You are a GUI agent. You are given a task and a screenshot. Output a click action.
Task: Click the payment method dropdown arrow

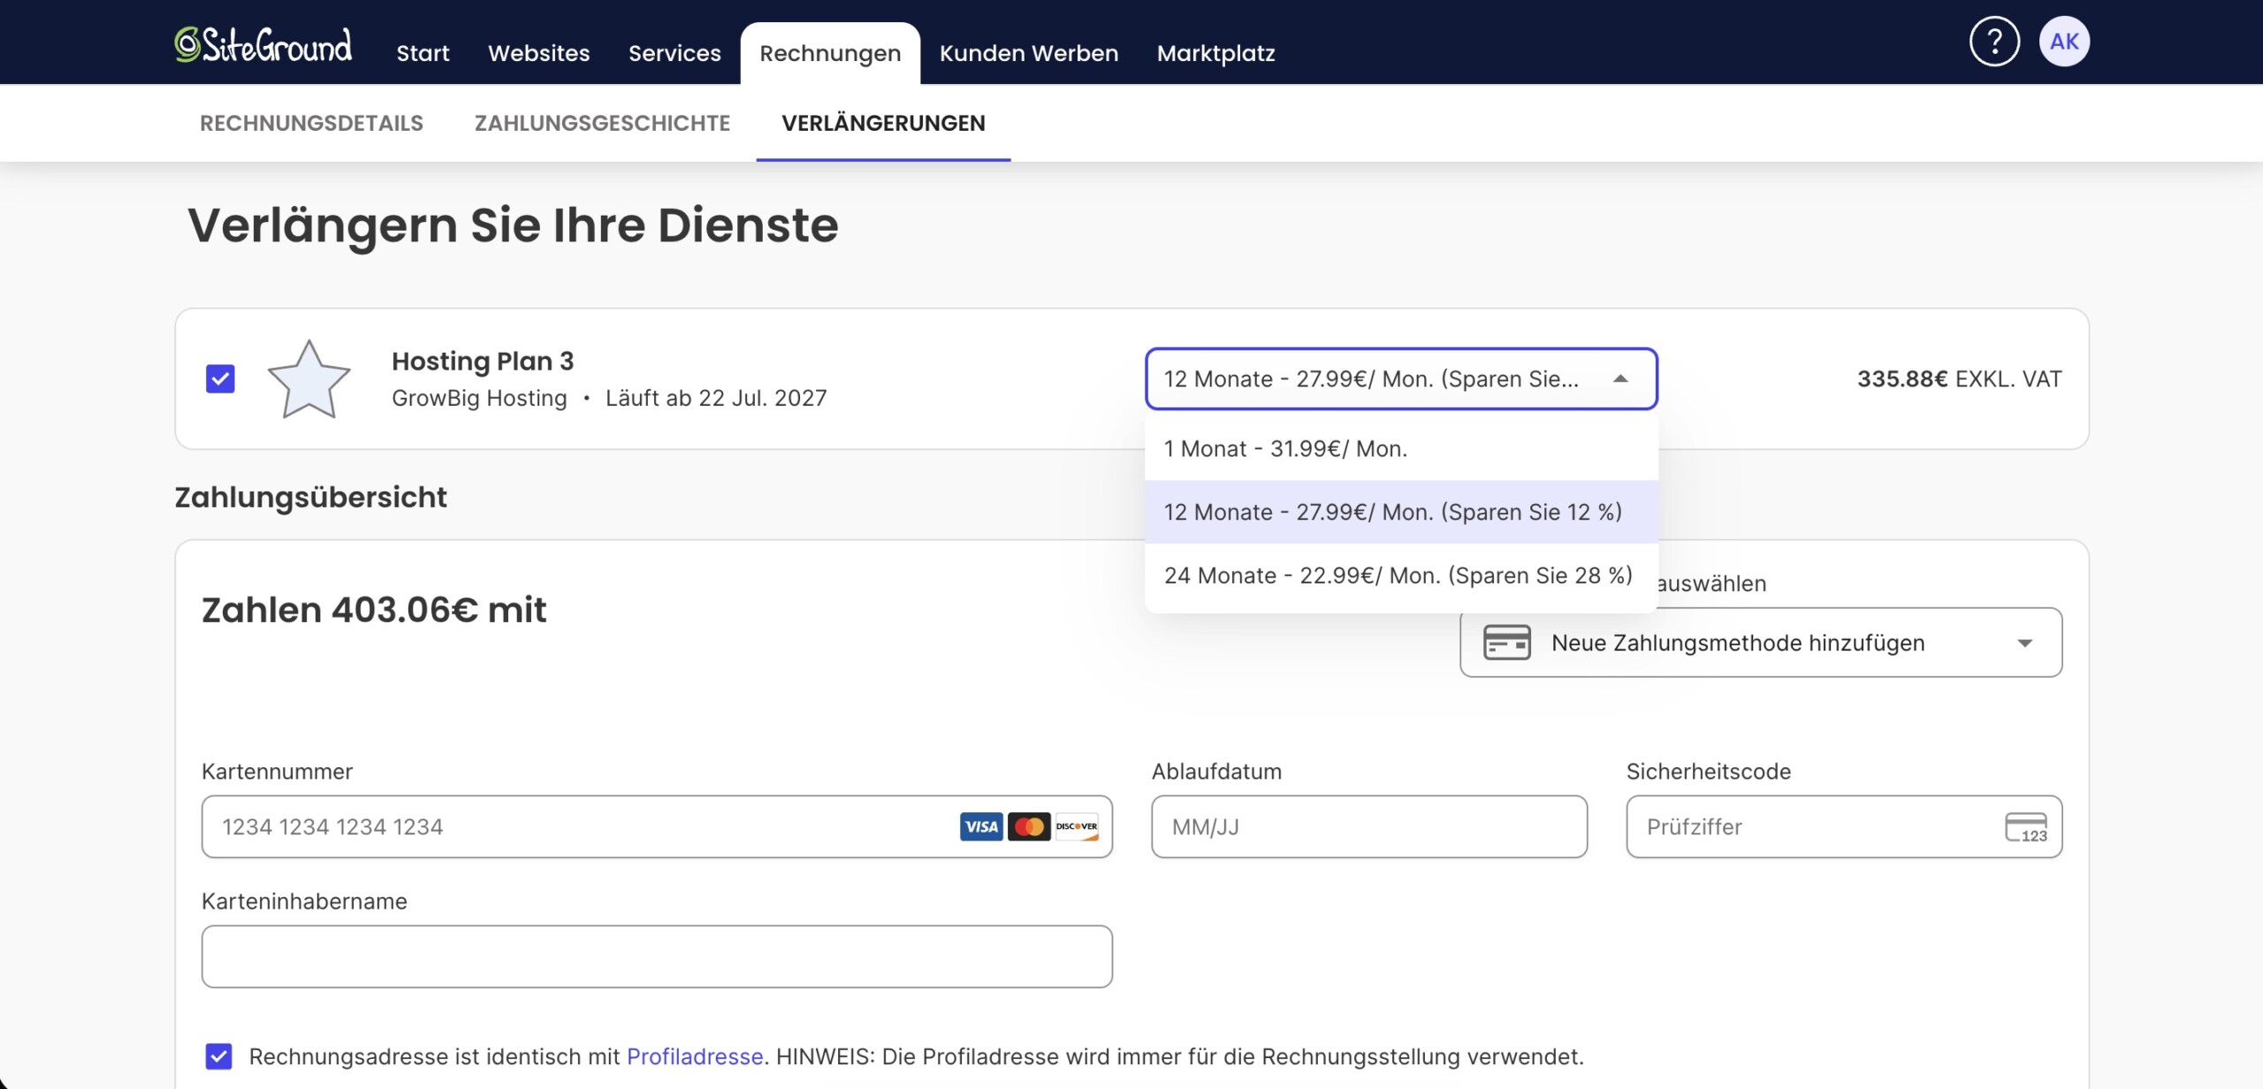pyautogui.click(x=2025, y=643)
